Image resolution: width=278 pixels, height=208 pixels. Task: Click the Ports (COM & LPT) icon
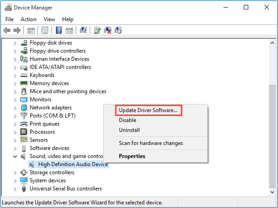(24, 116)
